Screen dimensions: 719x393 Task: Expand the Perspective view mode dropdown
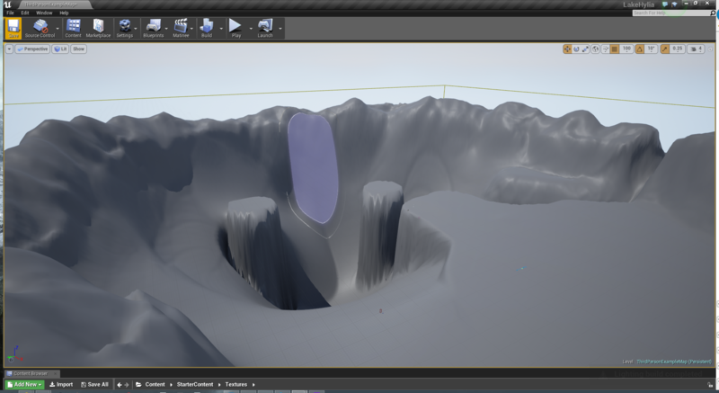click(x=31, y=49)
